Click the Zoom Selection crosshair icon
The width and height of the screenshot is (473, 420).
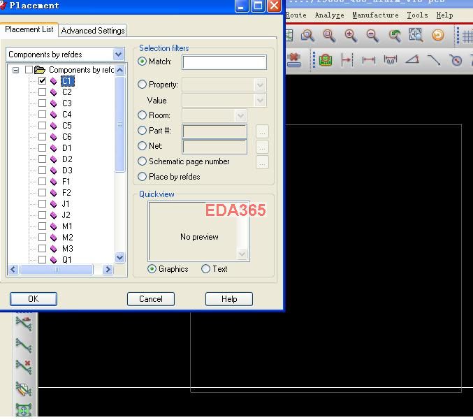pos(416,35)
